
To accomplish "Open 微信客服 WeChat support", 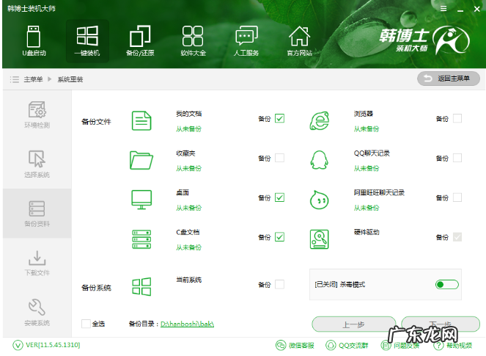I will point(295,345).
